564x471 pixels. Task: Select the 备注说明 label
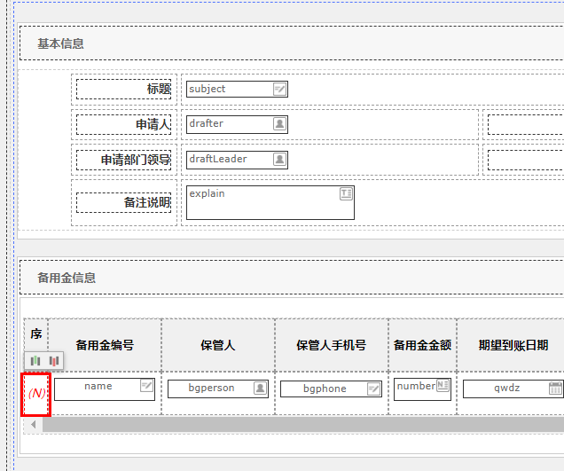pos(147,202)
